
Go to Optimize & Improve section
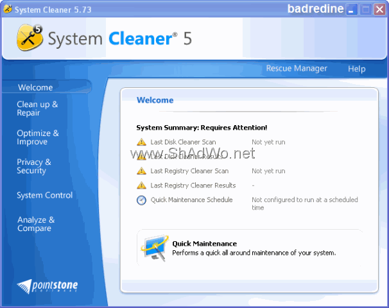(38, 137)
